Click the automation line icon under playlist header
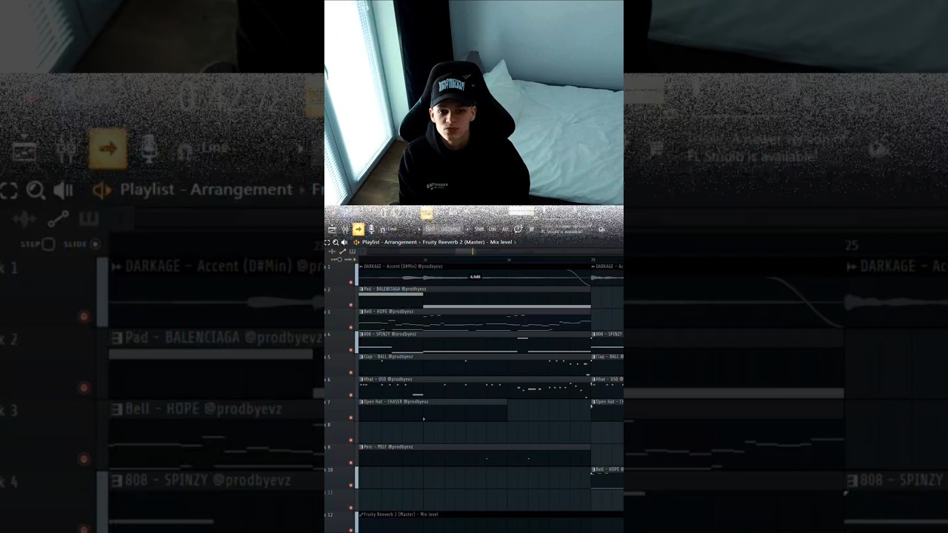 click(342, 252)
